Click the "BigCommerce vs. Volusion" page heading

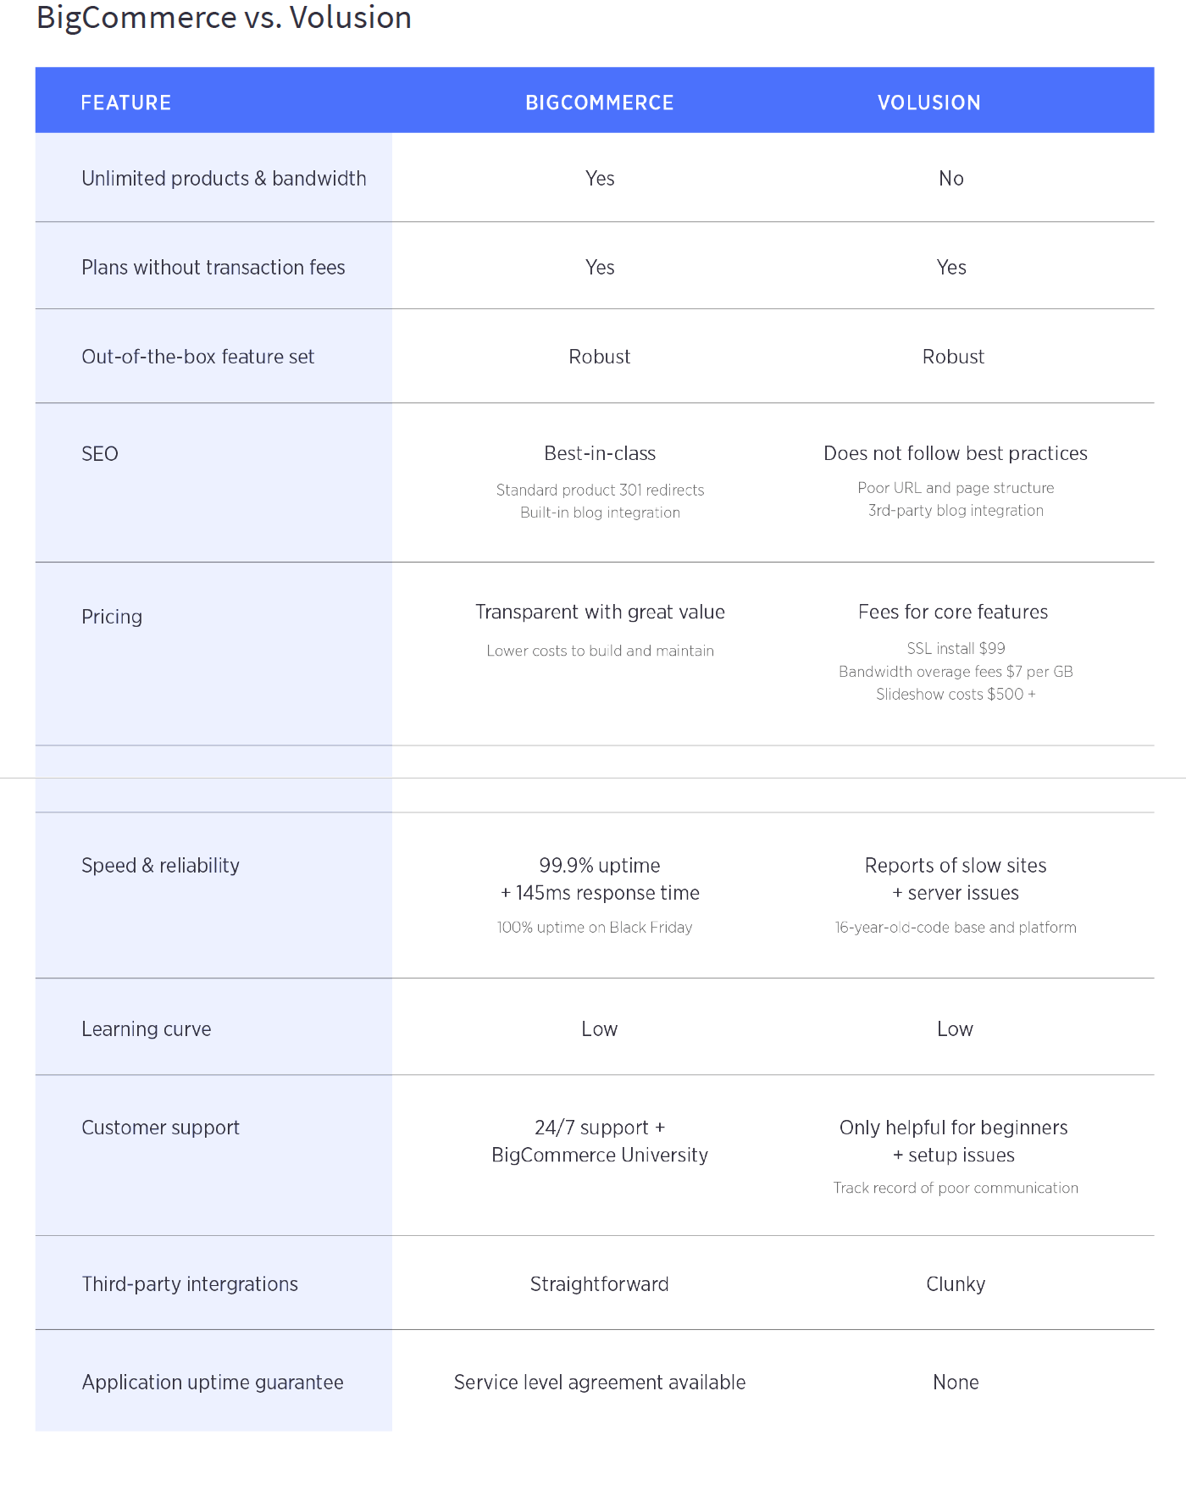[x=224, y=18]
